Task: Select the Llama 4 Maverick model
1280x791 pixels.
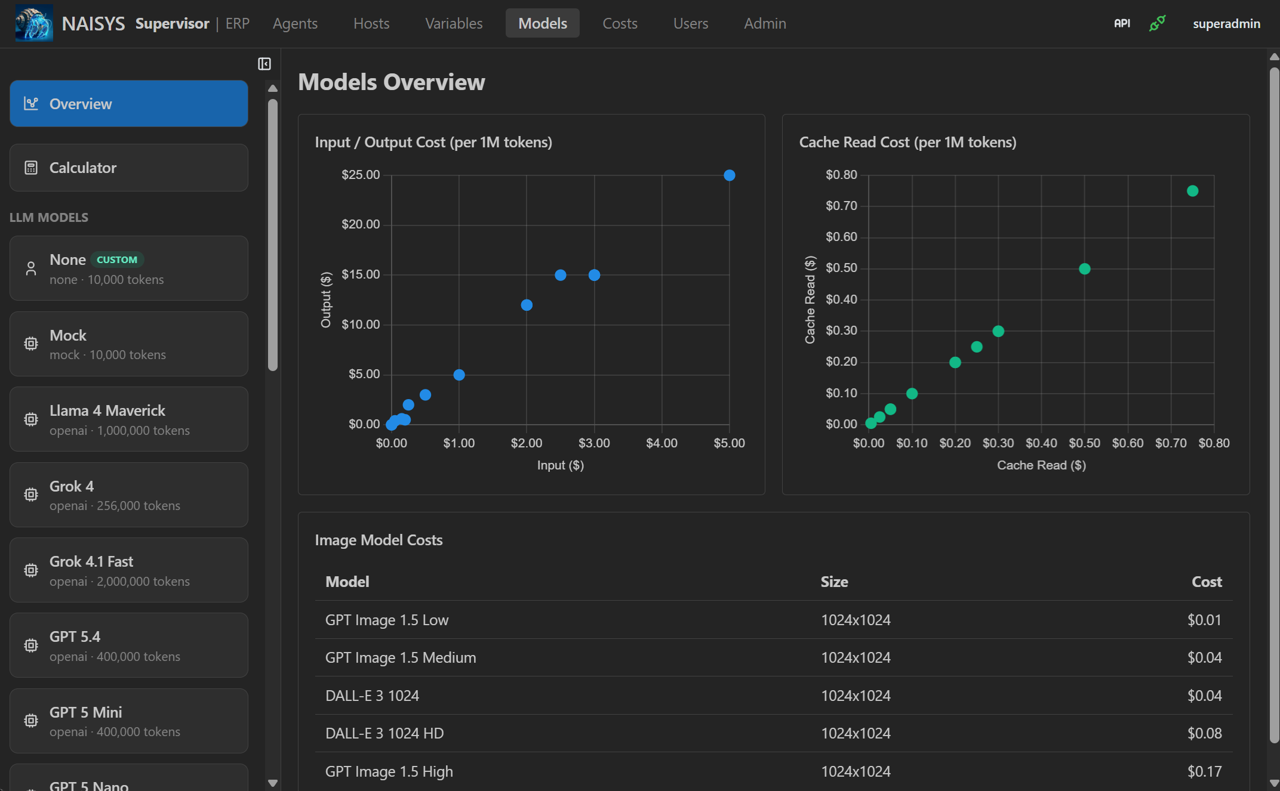Action: click(x=128, y=419)
